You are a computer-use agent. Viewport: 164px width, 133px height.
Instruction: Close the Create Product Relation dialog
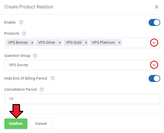tap(156, 7)
